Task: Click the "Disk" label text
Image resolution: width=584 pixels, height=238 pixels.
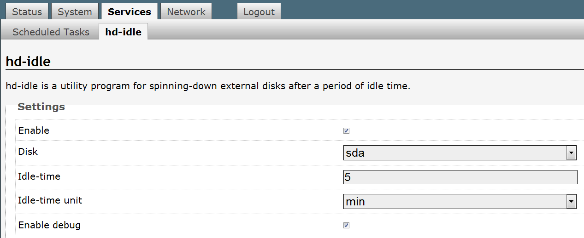Action: point(28,152)
